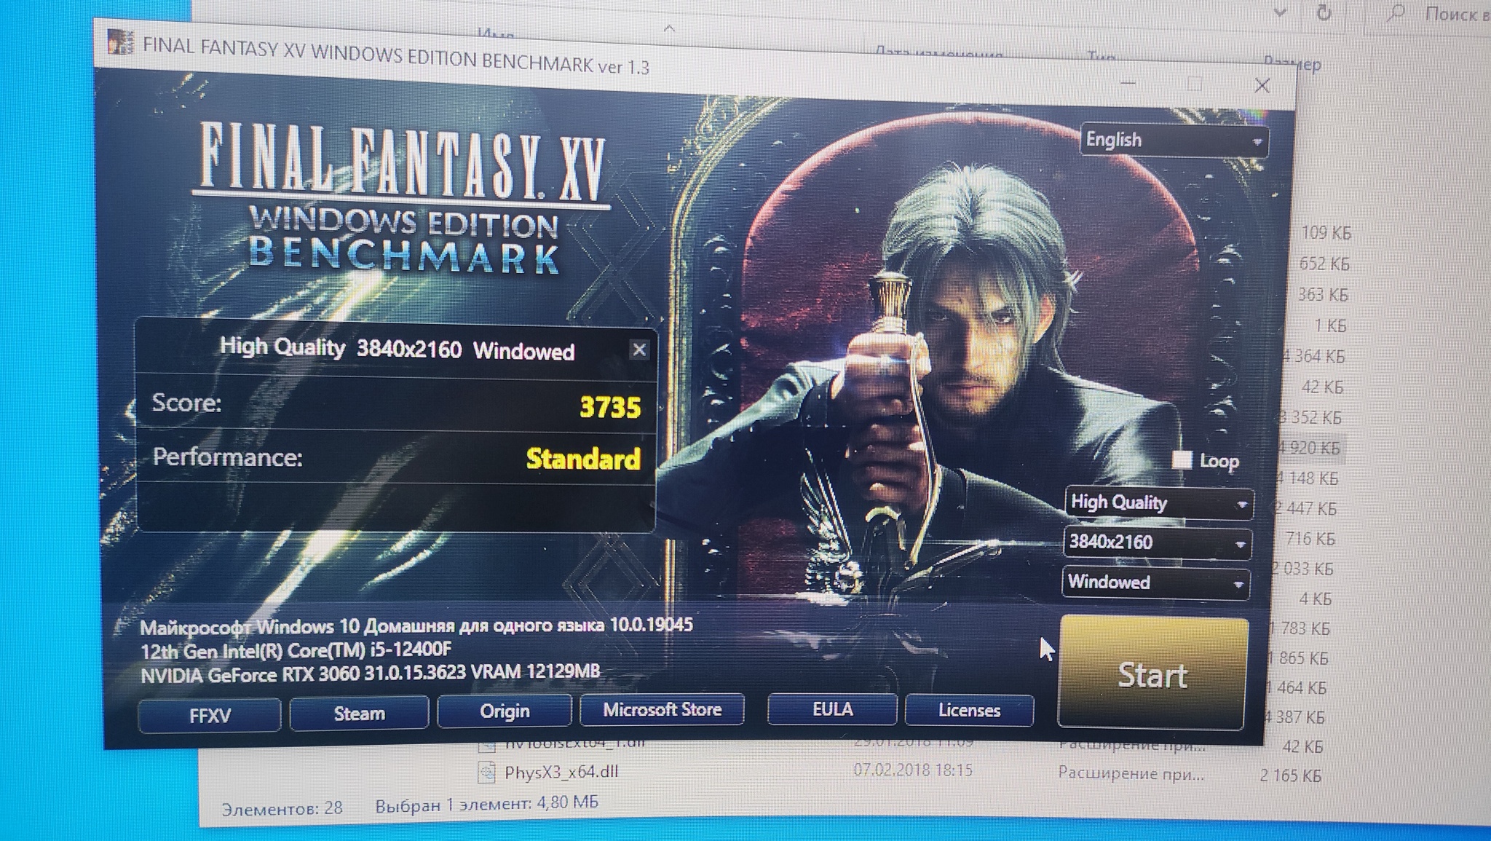Open the 3840x2160 resolution dropdown
This screenshot has height=841, width=1491.
[x=1157, y=543]
